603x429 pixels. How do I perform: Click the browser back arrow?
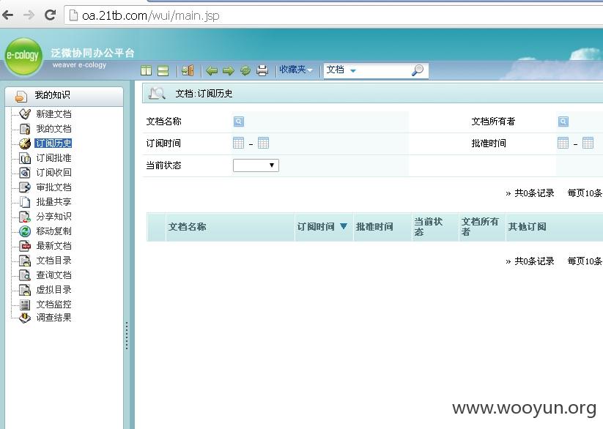tap(7, 15)
